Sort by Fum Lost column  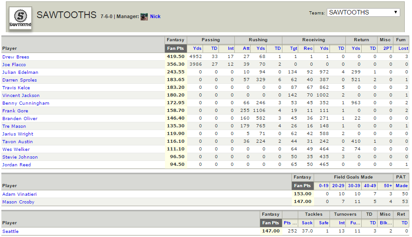(x=403, y=48)
